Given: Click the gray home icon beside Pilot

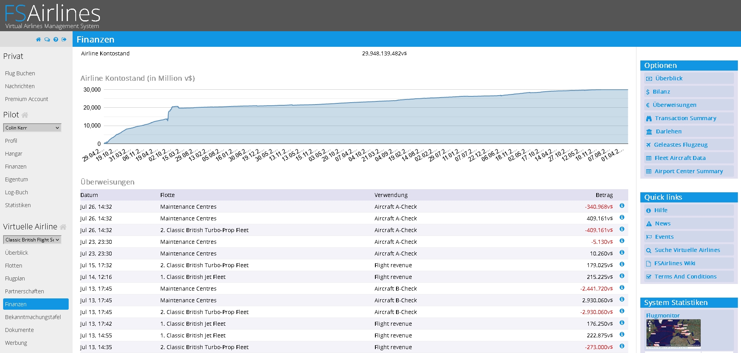Looking at the screenshot, I should [25, 115].
